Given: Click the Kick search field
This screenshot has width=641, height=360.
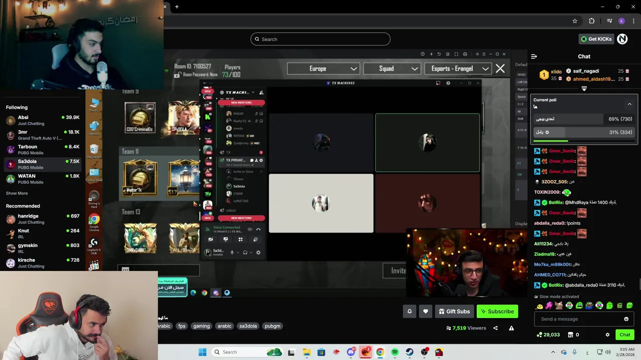Looking at the screenshot, I should point(320,39).
